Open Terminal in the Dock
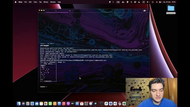190x107 pixels. (x=102, y=103)
